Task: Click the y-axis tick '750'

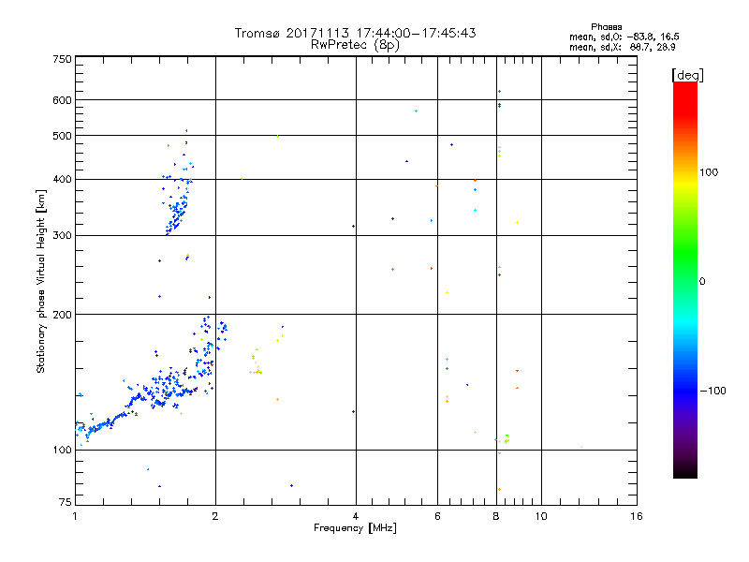Action: pyautogui.click(x=63, y=59)
